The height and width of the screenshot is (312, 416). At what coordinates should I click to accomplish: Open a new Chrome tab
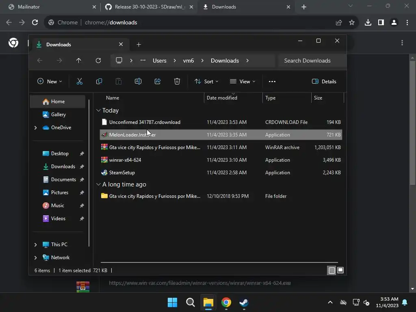tap(304, 7)
